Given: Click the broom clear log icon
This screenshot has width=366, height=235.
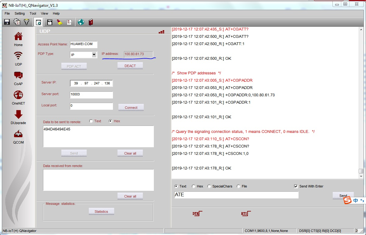Looking at the screenshot, I should [60, 22].
